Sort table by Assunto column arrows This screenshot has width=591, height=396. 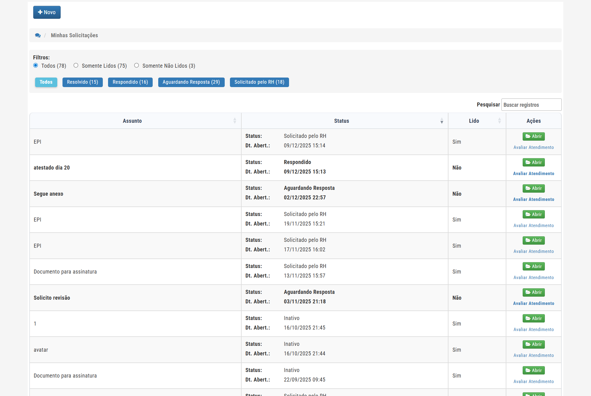235,121
